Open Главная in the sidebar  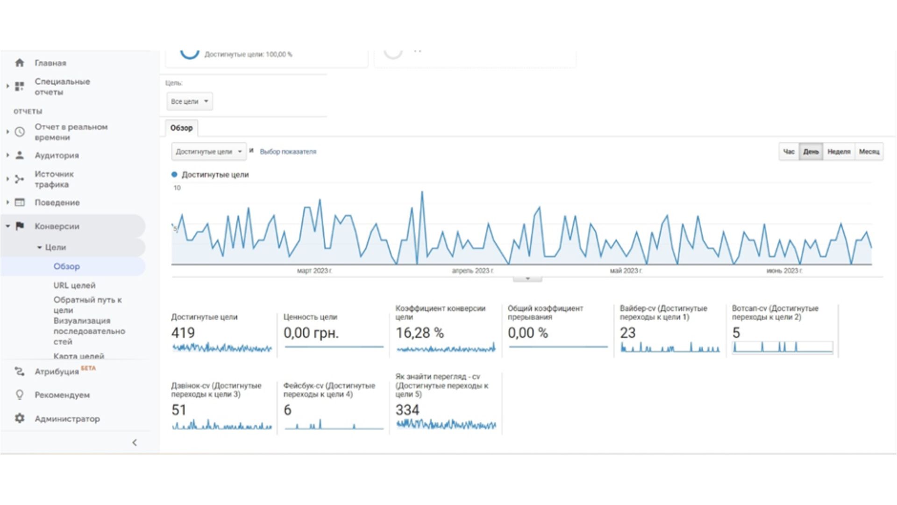click(50, 63)
